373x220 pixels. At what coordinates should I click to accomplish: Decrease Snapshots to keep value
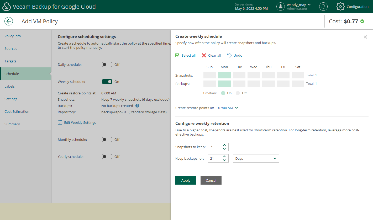(x=224, y=149)
